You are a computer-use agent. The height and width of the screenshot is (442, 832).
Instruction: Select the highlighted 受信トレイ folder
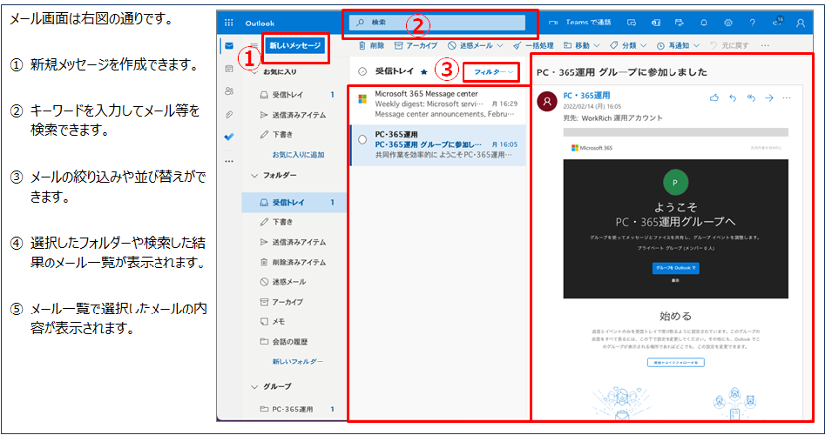(294, 203)
